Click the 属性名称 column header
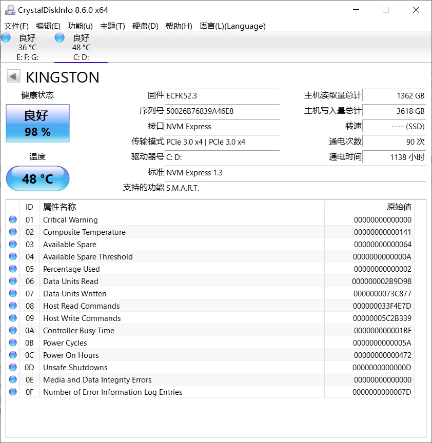 point(60,207)
